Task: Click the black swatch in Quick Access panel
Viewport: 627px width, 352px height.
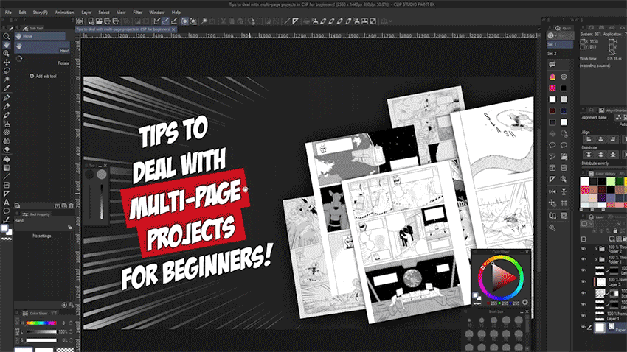Action: [564, 88]
